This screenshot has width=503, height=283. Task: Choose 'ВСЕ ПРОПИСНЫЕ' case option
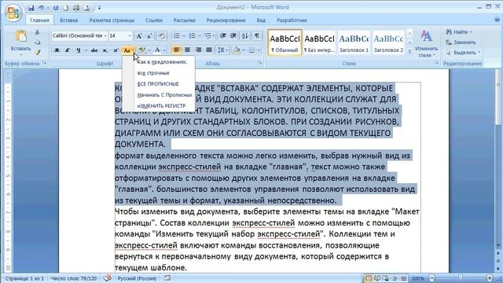click(158, 84)
